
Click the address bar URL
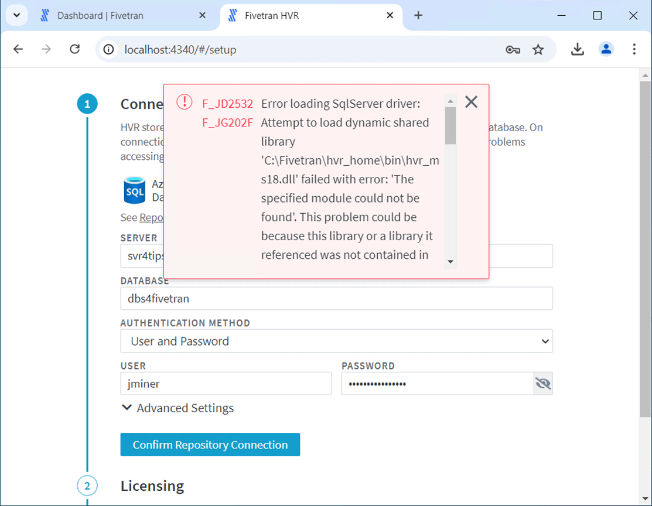tap(180, 50)
